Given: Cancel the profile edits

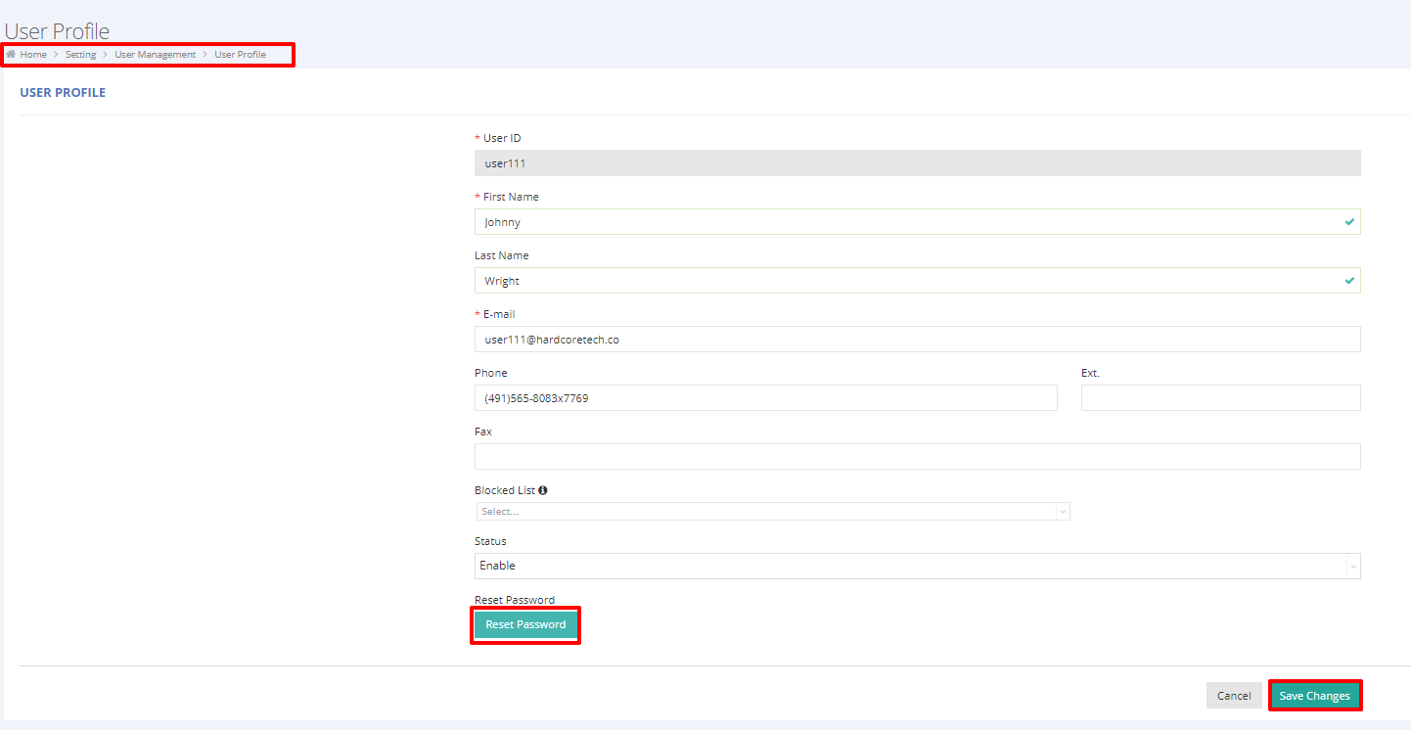Looking at the screenshot, I should pos(1233,696).
